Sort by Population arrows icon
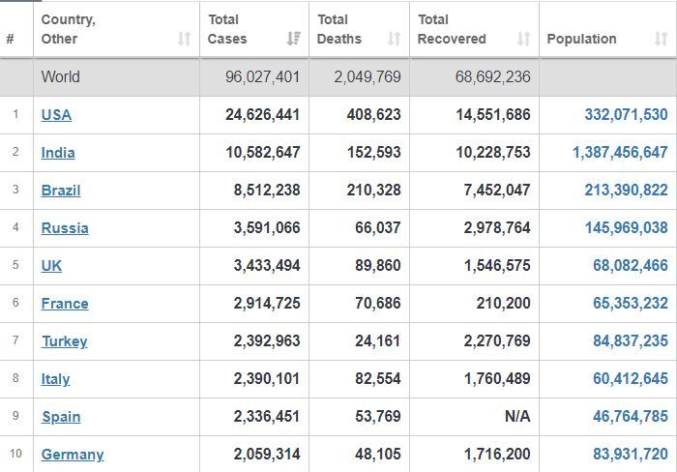The image size is (677, 472). [661, 39]
